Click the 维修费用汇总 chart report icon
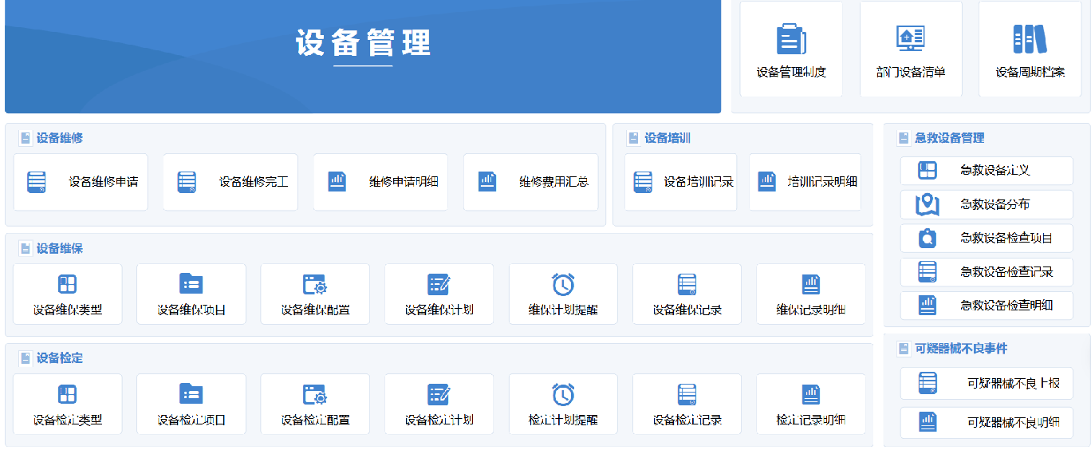This screenshot has width=1091, height=454. click(487, 182)
